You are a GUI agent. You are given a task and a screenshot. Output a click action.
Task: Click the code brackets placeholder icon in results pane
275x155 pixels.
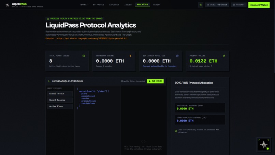[x=143, y=141]
